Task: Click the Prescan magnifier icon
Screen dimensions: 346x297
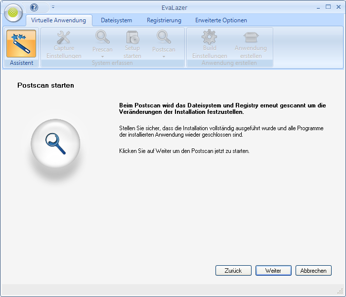Action: 102,37
